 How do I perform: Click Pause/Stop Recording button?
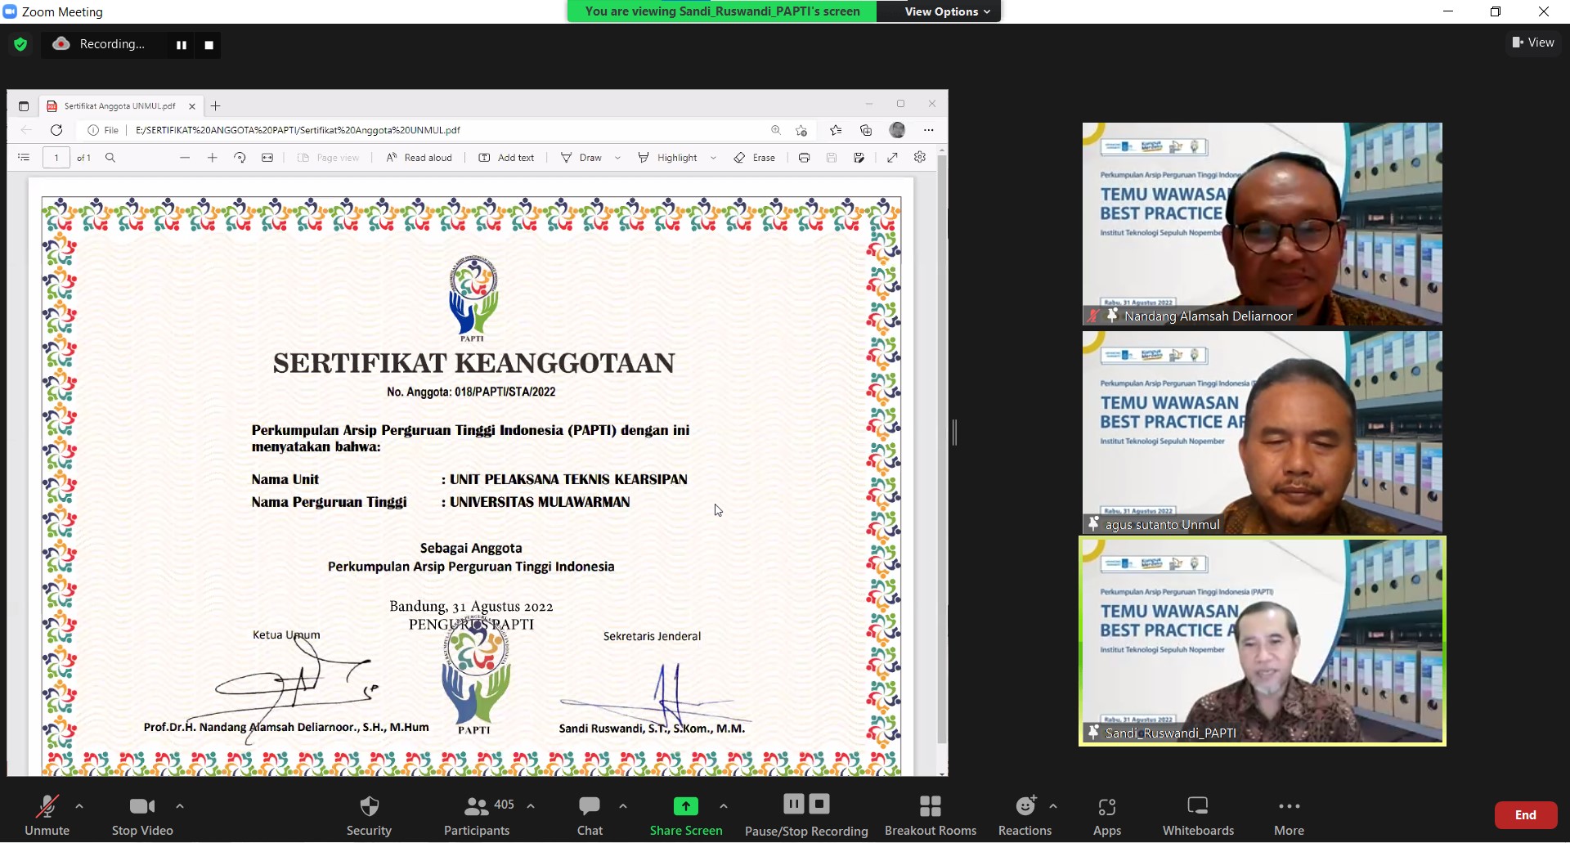pyautogui.click(x=805, y=807)
